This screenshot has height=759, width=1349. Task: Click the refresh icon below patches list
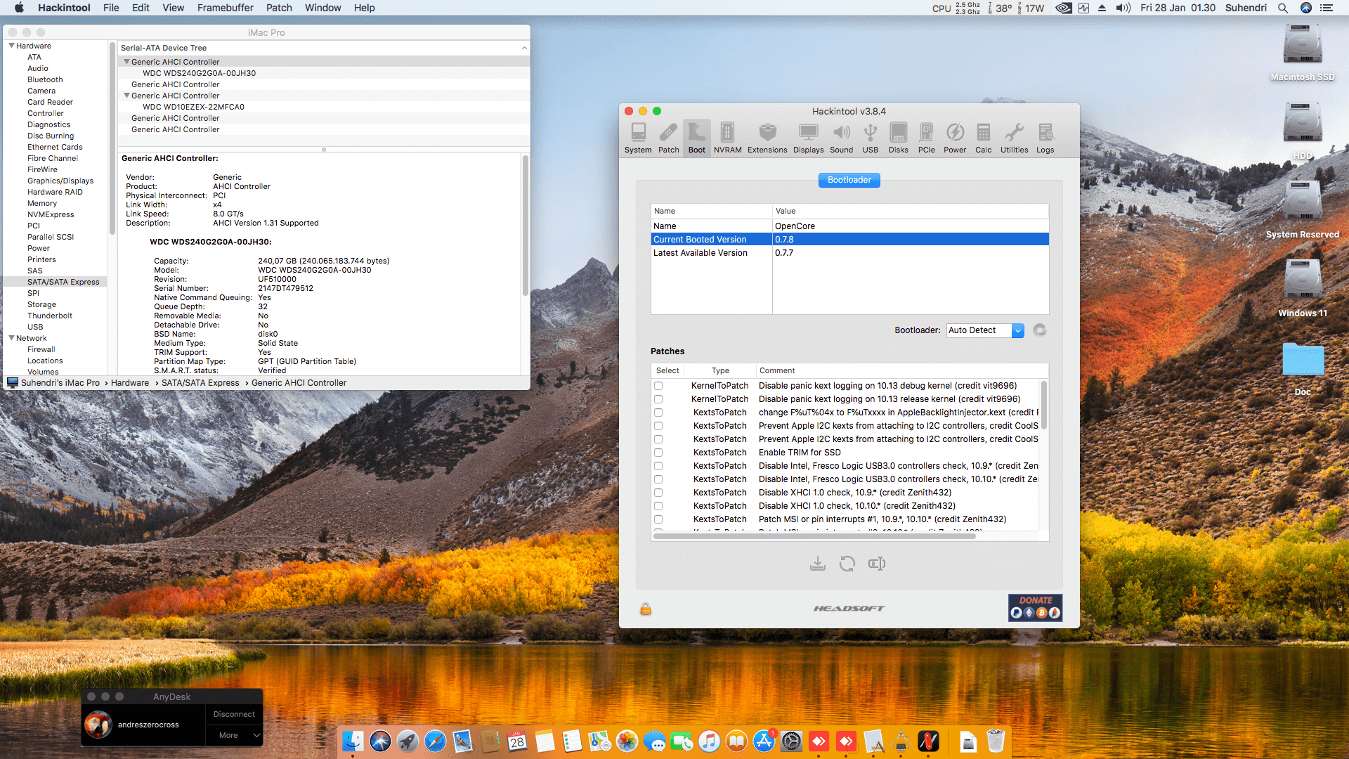[847, 564]
